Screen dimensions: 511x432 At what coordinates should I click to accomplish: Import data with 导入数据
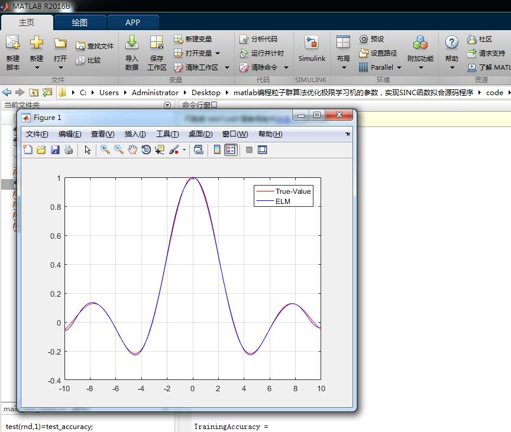(132, 52)
